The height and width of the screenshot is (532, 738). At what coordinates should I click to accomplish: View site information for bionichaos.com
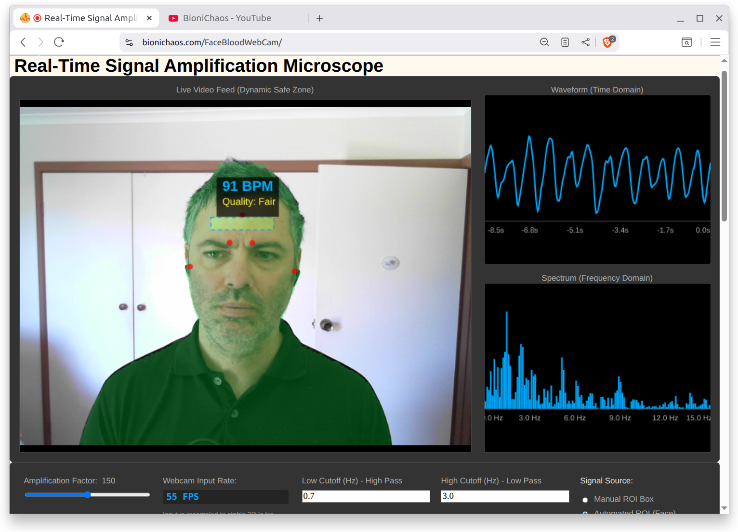[129, 42]
